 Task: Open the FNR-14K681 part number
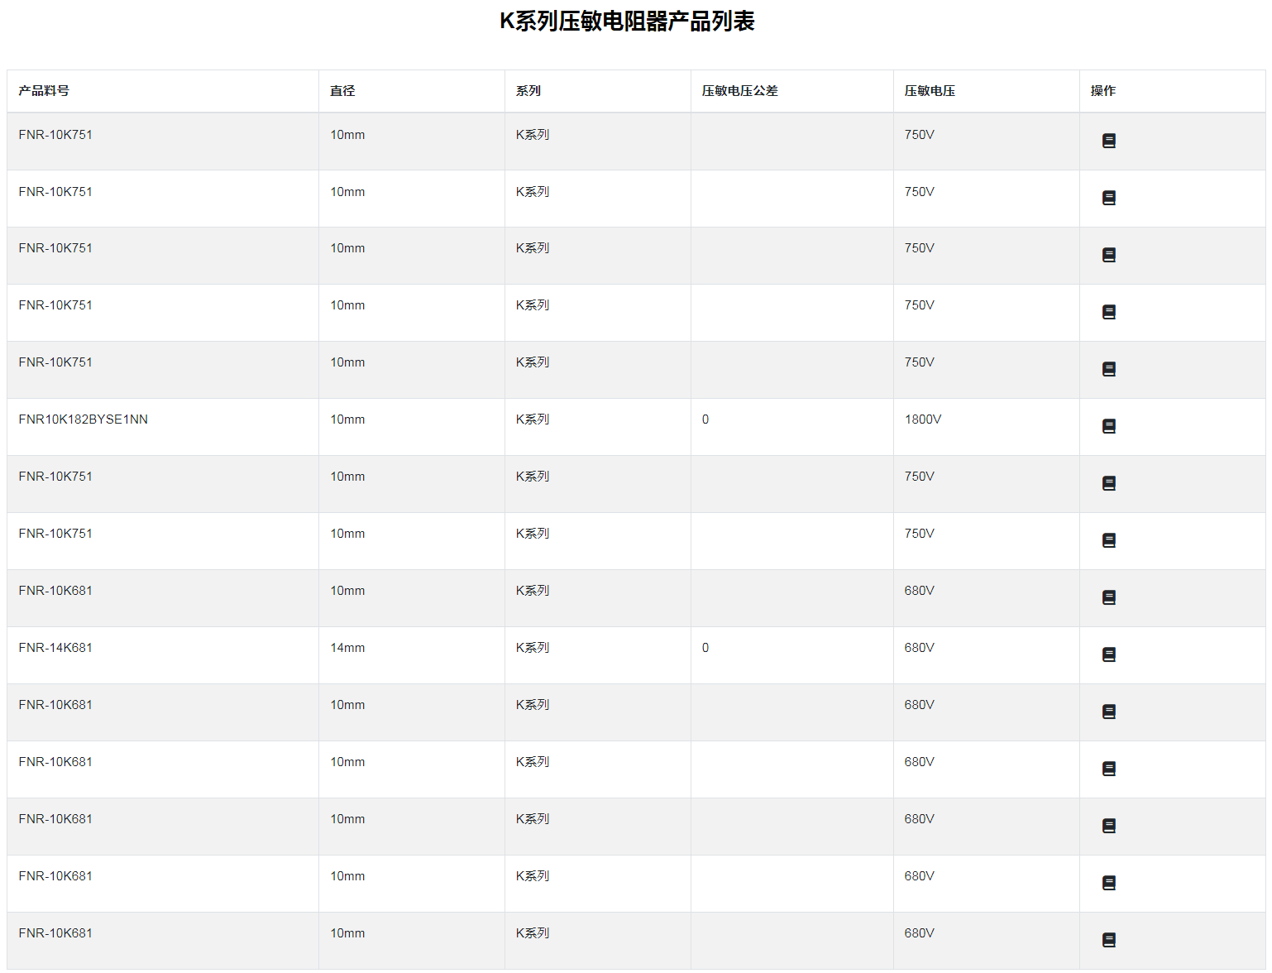click(x=55, y=648)
